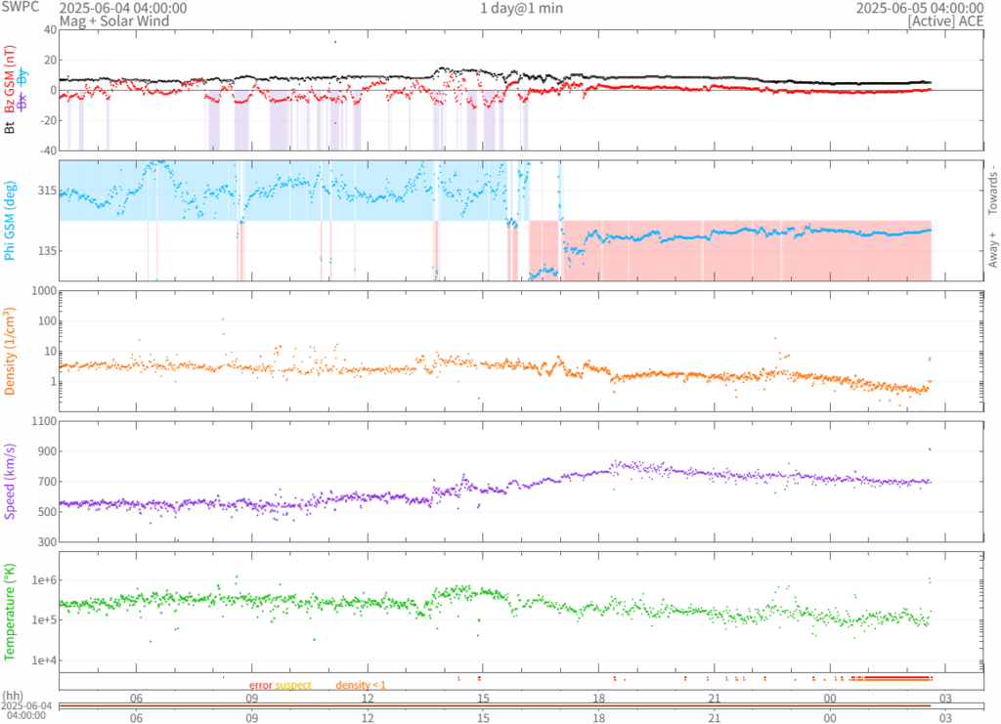
Task: Click the 'Away +' sector label
Action: point(991,250)
